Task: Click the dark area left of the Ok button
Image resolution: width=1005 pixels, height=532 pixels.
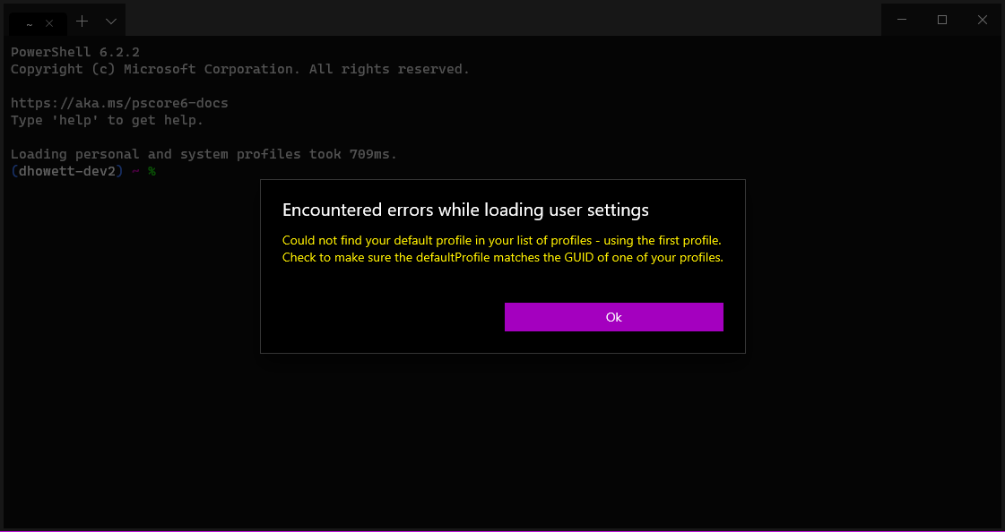Action: 377,316
